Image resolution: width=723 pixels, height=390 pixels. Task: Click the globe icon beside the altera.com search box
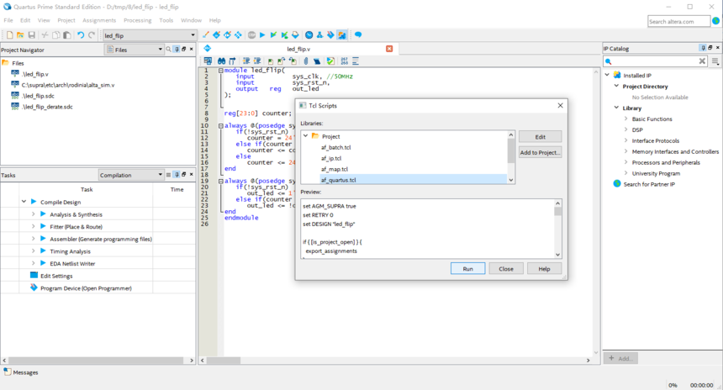point(715,21)
